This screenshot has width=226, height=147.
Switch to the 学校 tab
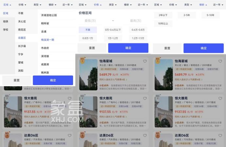pyautogui.click(x=6, y=30)
